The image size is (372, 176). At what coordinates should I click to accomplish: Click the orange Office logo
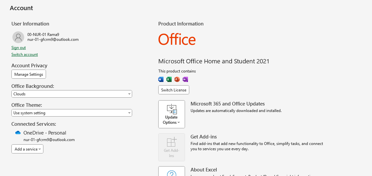click(x=177, y=40)
